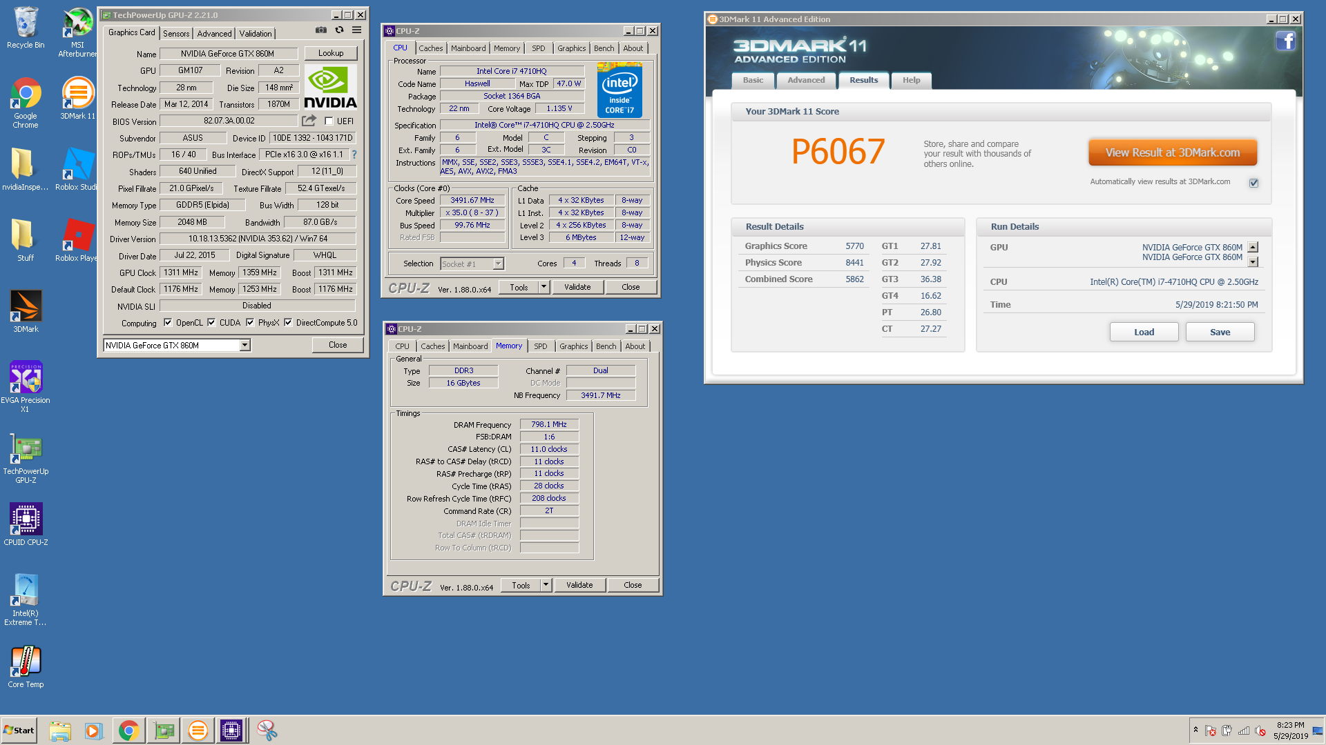
Task: Launch Roblox Player desktop shortcut
Action: [77, 240]
